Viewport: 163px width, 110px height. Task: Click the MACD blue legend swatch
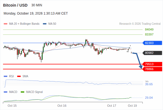[6, 92]
